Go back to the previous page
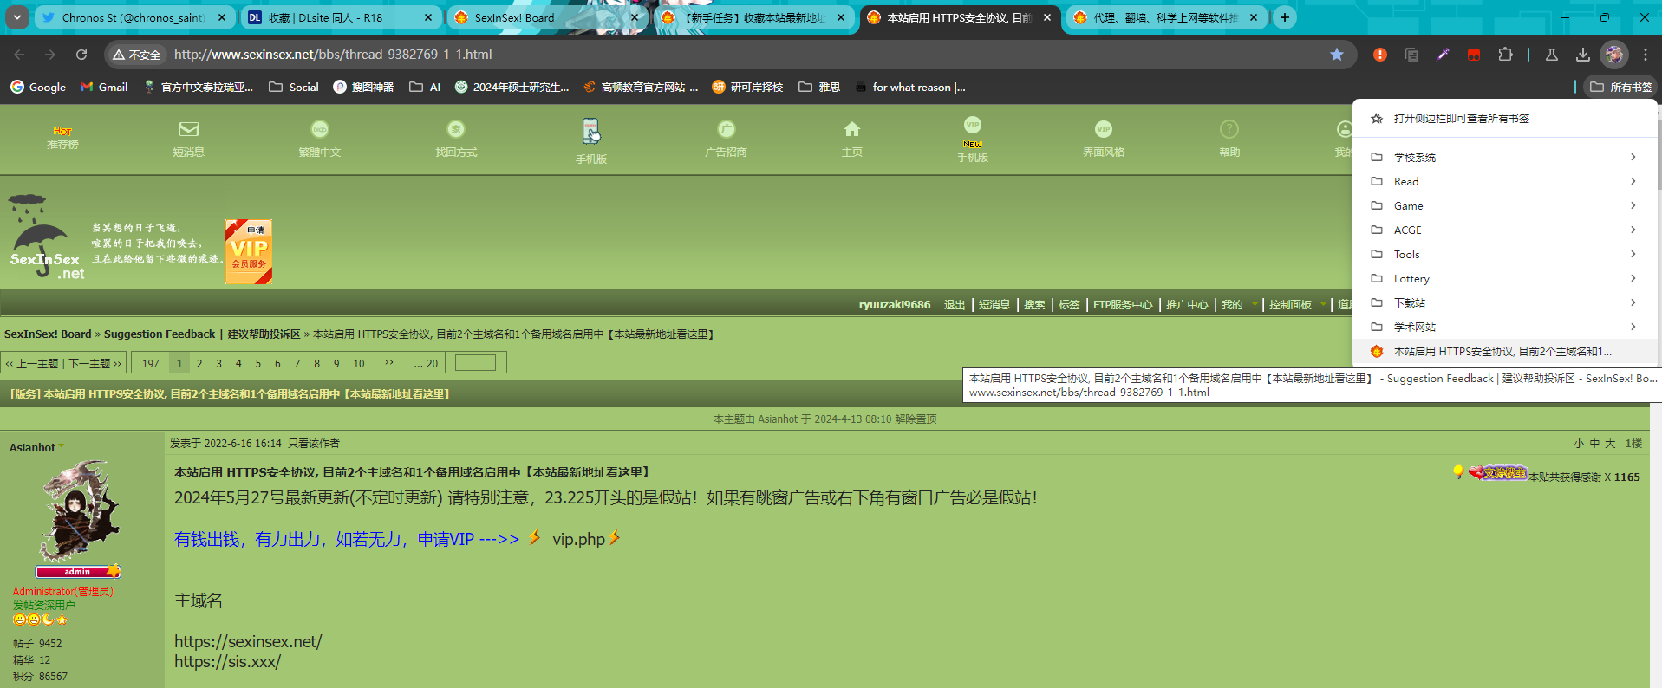The width and height of the screenshot is (1662, 688). point(19,55)
